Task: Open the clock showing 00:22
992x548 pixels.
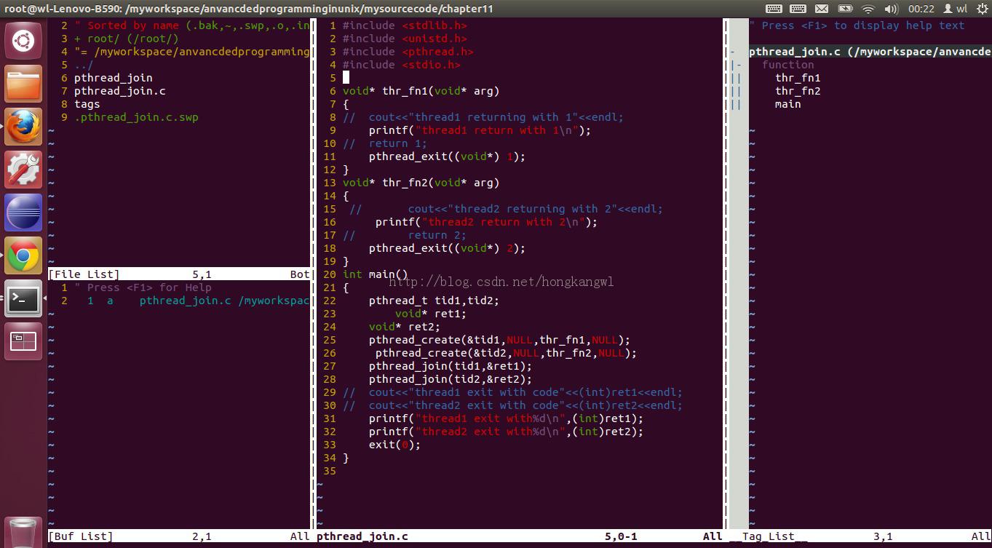Action: [x=921, y=9]
